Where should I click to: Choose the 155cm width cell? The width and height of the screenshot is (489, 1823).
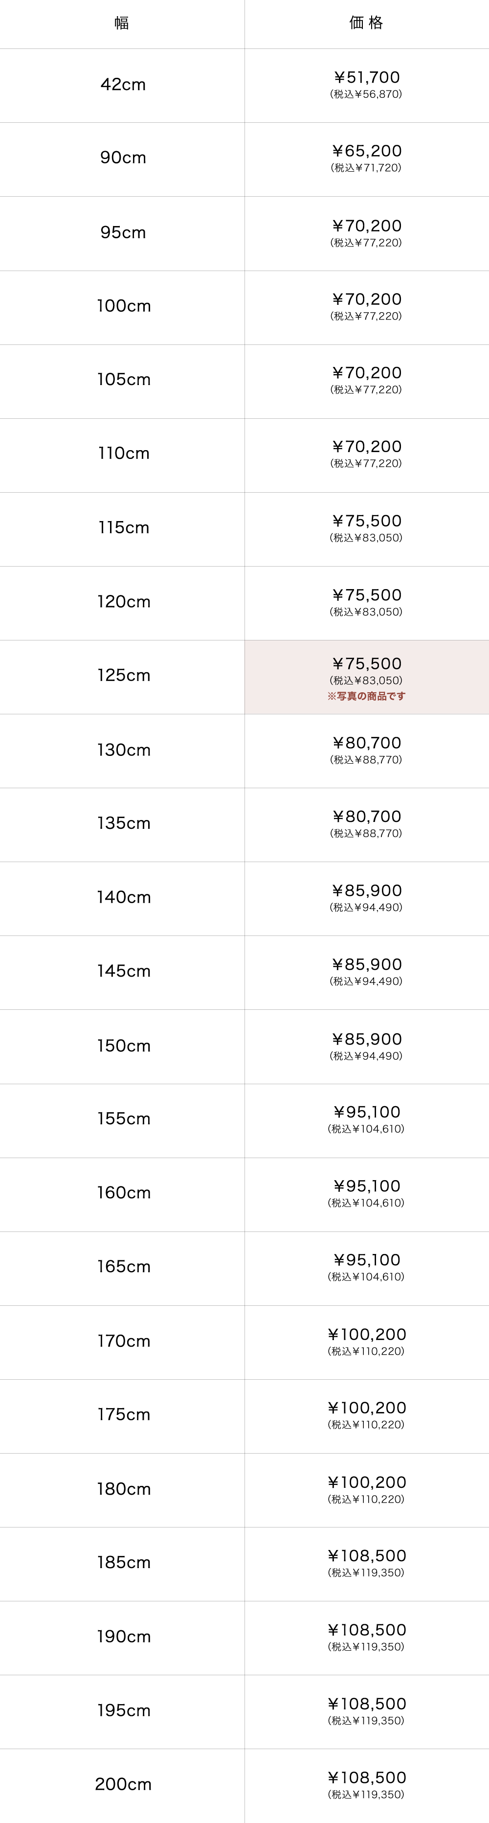(123, 1119)
